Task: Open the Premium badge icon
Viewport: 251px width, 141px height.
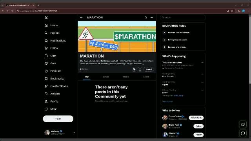Action: click(46, 71)
